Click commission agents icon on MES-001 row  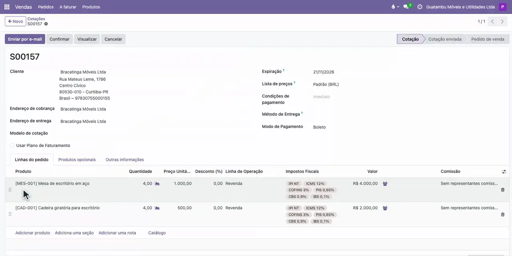point(385,184)
